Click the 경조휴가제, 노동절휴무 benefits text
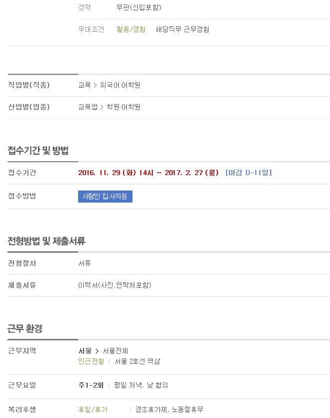 click(169, 409)
